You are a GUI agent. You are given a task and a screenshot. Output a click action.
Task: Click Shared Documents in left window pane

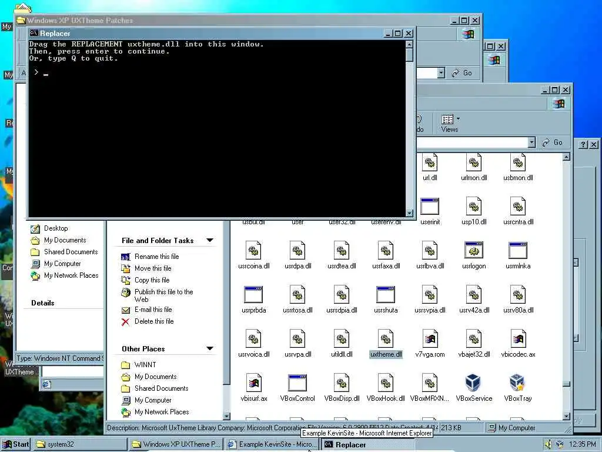[71, 252]
